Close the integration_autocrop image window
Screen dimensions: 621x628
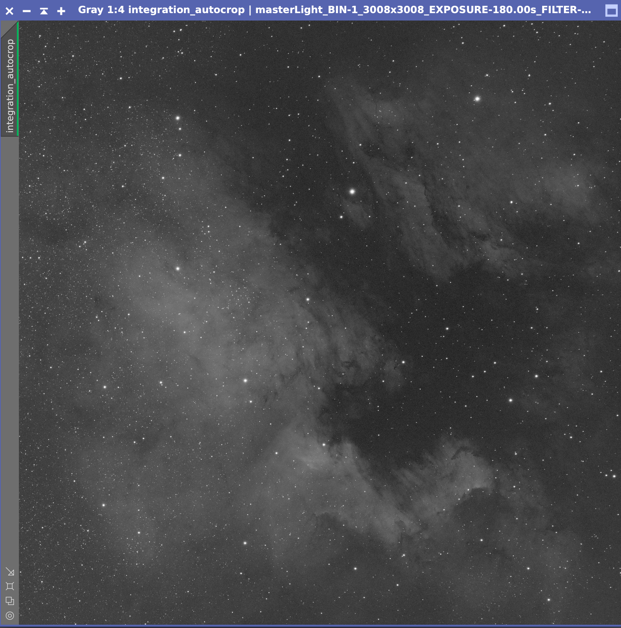click(x=9, y=11)
